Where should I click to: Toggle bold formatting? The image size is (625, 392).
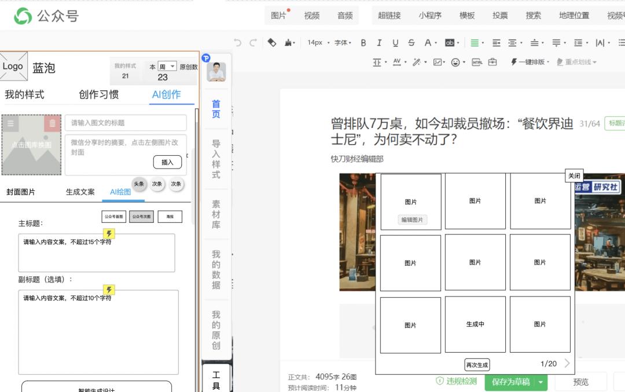363,43
